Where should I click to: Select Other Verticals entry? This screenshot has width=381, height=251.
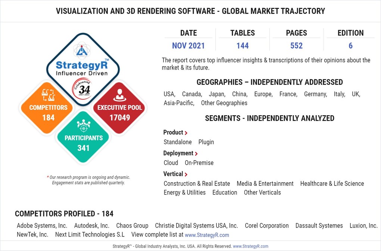[x=262, y=193]
